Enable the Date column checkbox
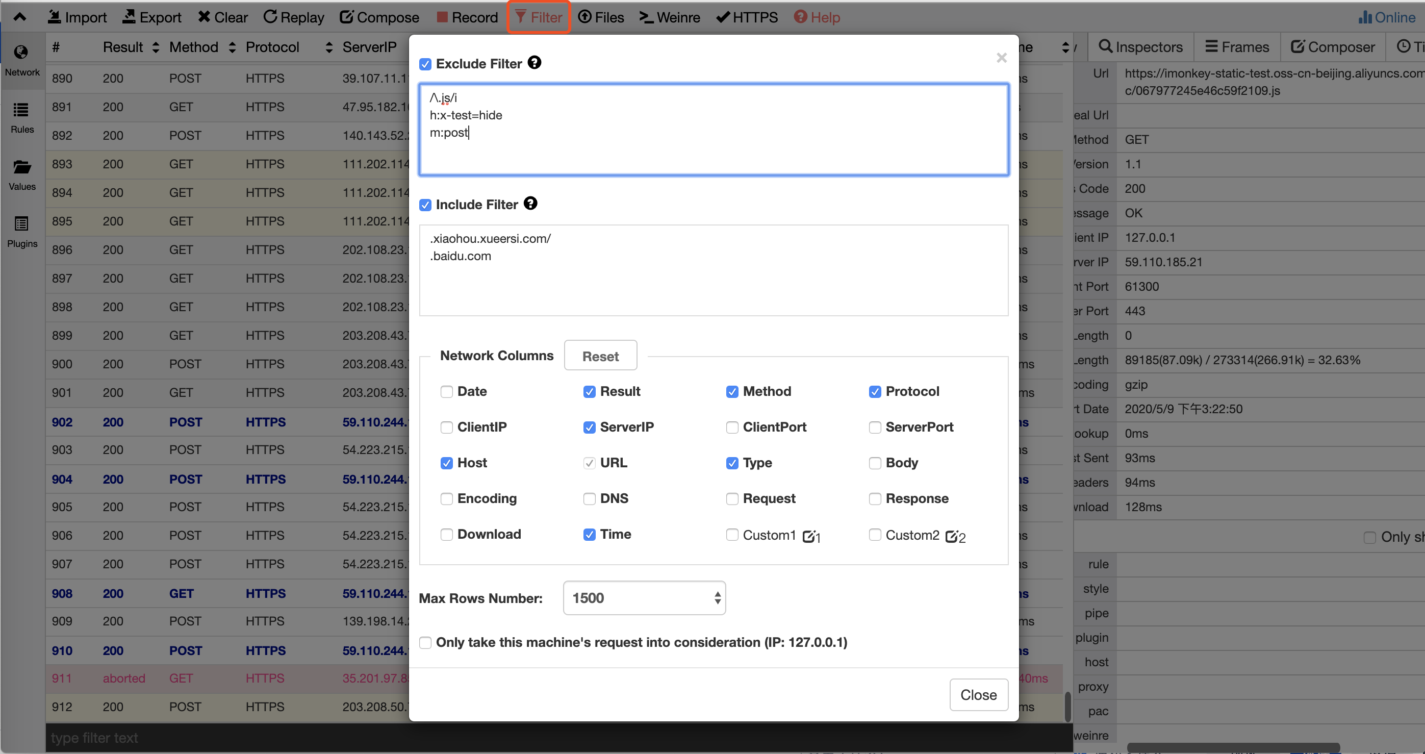Image resolution: width=1425 pixels, height=754 pixels. tap(446, 392)
